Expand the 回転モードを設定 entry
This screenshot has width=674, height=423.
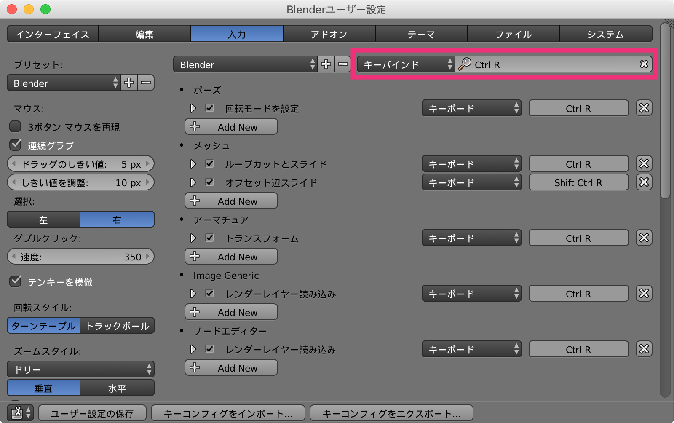193,108
